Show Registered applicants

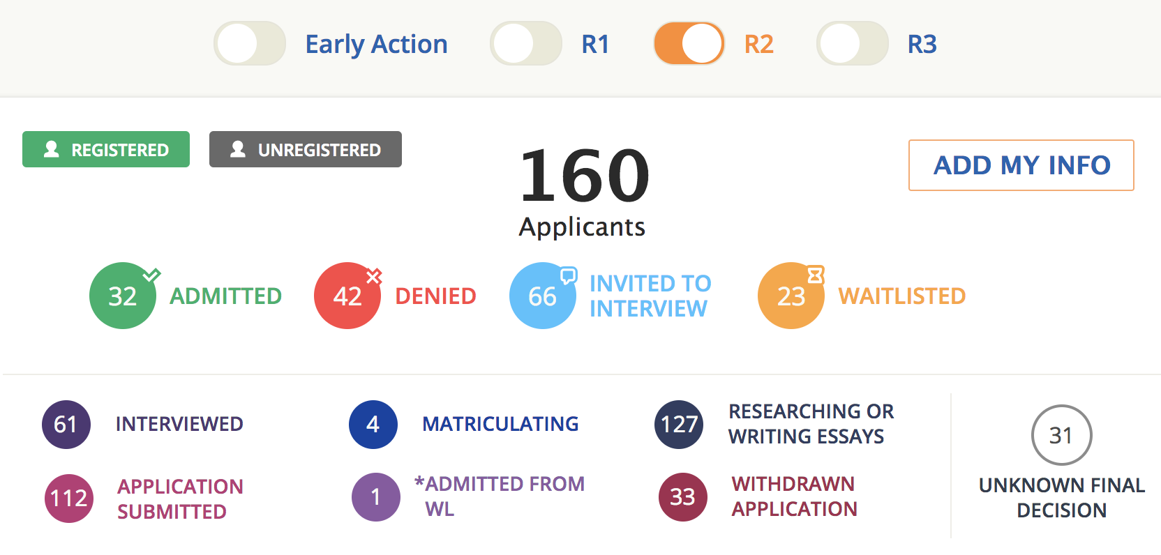click(x=106, y=149)
